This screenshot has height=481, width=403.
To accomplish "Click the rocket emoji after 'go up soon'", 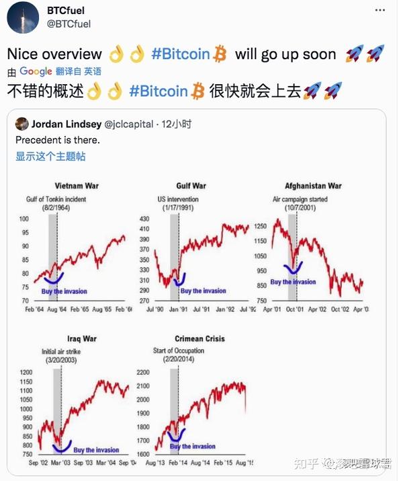I will point(355,54).
